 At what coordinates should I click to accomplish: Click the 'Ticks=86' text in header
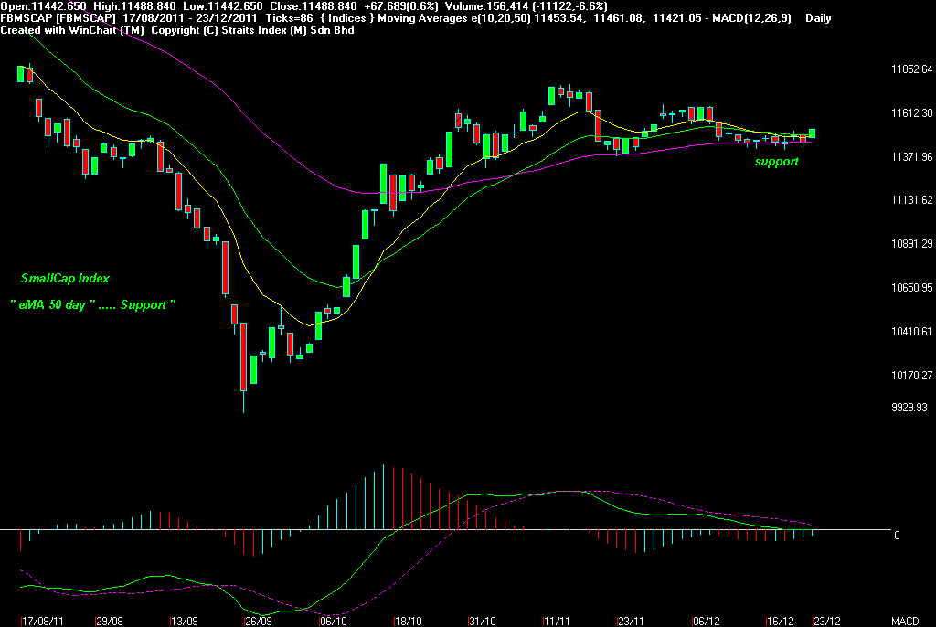tap(289, 18)
